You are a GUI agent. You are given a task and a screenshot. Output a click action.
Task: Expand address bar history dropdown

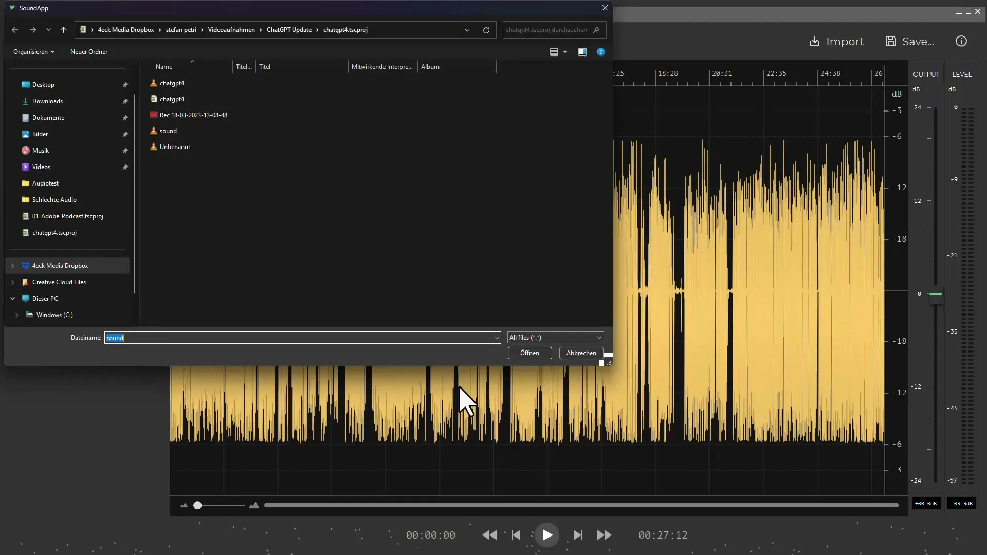467,30
